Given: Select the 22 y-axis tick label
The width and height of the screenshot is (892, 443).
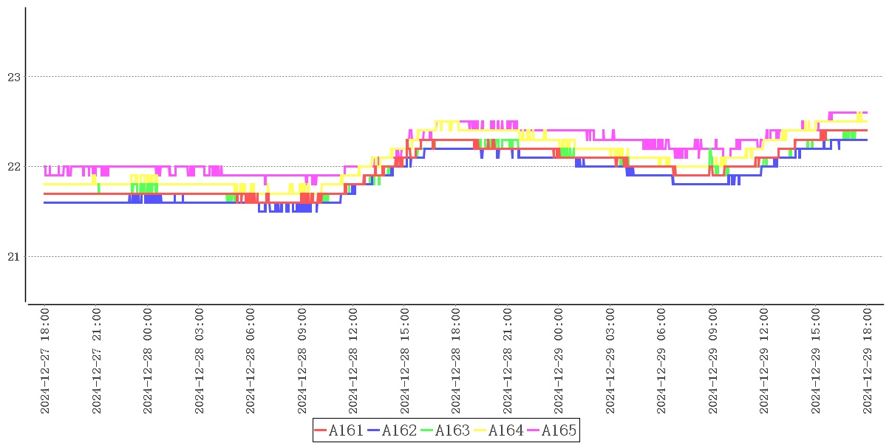Looking at the screenshot, I should 15,167.
